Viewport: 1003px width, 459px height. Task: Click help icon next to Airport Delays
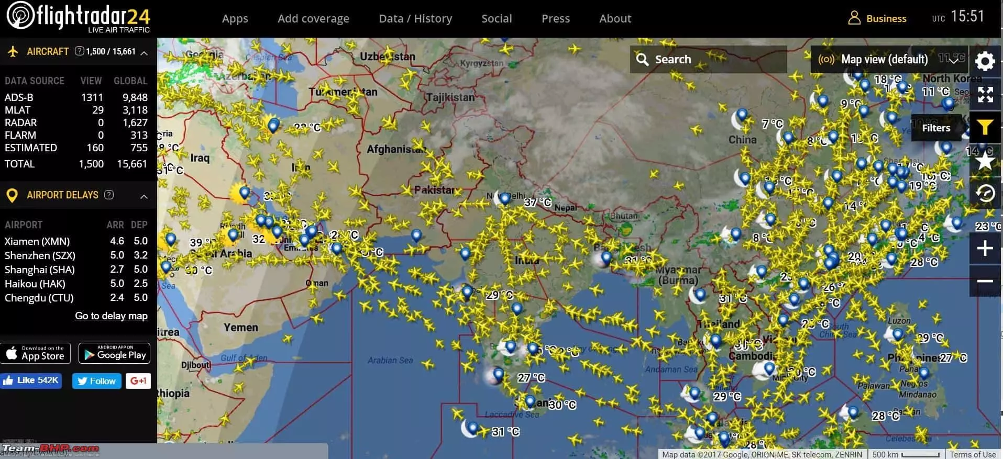pos(109,195)
